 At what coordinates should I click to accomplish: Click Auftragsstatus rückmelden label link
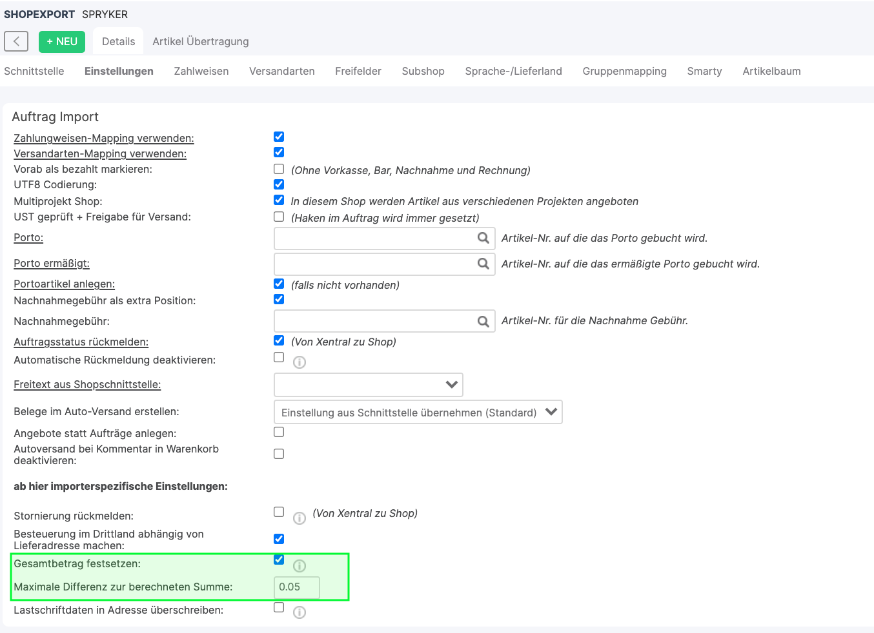click(x=81, y=342)
